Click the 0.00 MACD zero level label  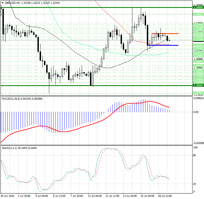(x=196, y=112)
